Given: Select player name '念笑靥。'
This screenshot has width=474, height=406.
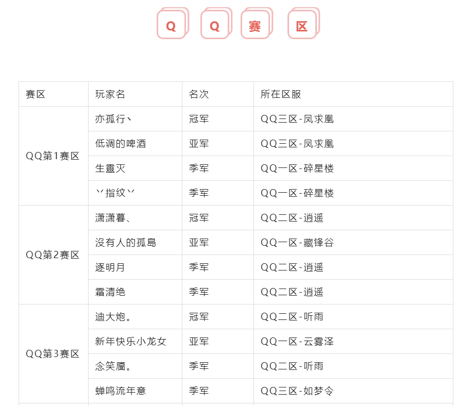Looking at the screenshot, I should pyautogui.click(x=113, y=366).
